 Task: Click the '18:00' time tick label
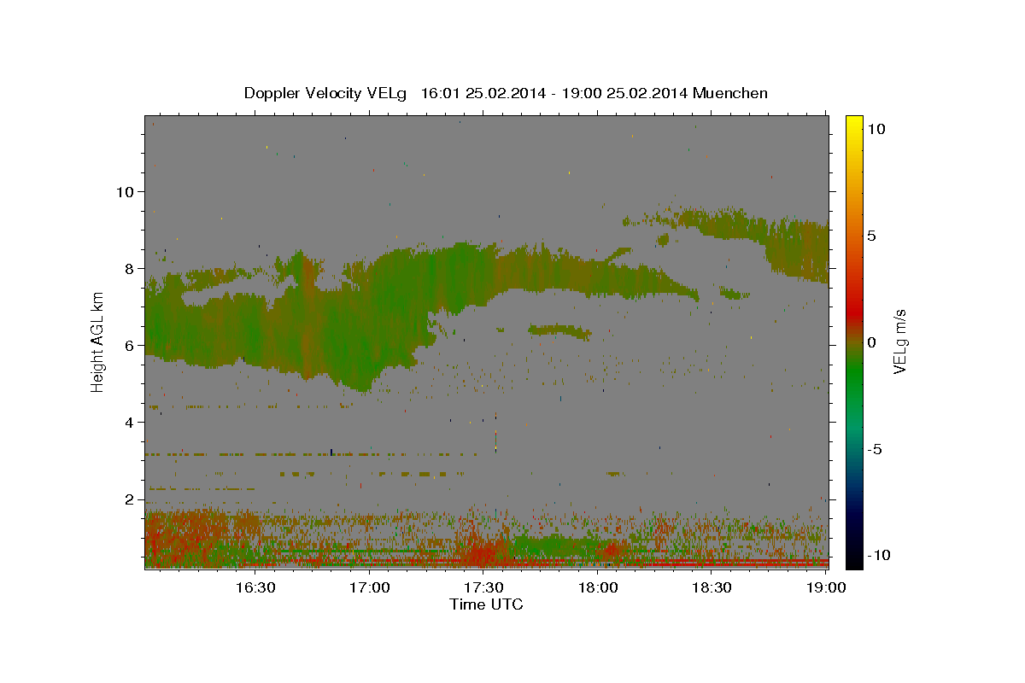pyautogui.click(x=598, y=587)
